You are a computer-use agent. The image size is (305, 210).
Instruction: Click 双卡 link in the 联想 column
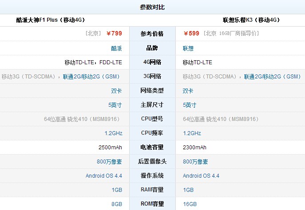click(188, 91)
